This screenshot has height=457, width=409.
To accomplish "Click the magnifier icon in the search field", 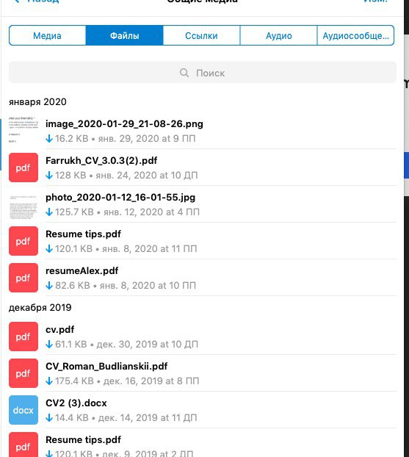I will tap(184, 73).
